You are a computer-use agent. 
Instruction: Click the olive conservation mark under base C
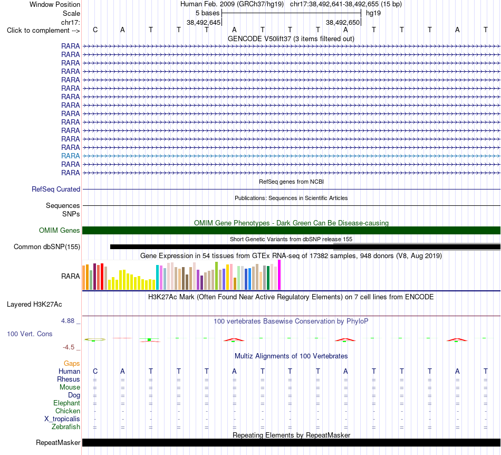[95, 339]
